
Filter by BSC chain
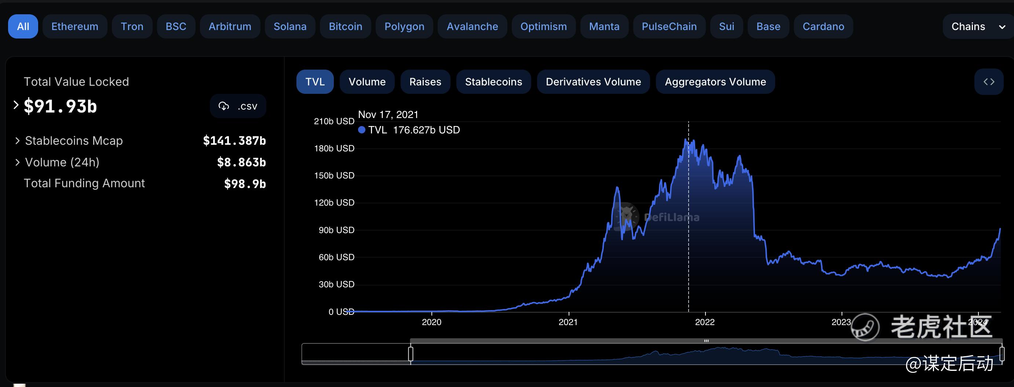click(176, 26)
